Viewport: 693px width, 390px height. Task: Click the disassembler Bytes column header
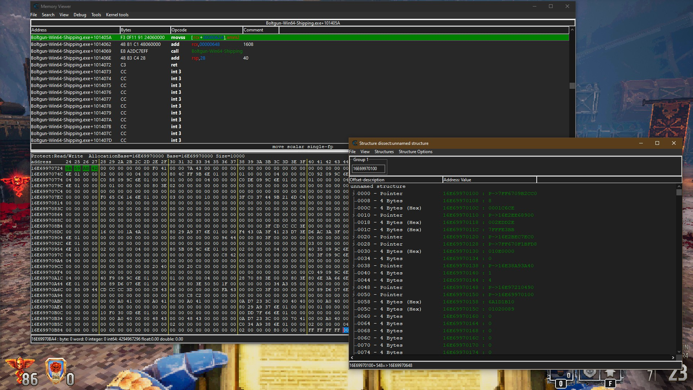(145, 30)
